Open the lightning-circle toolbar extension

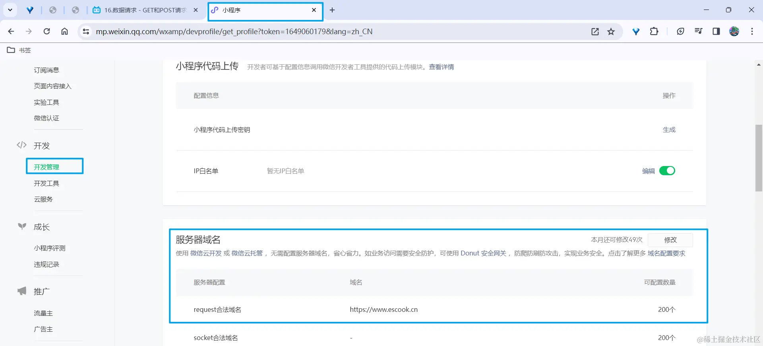pyautogui.click(x=680, y=31)
